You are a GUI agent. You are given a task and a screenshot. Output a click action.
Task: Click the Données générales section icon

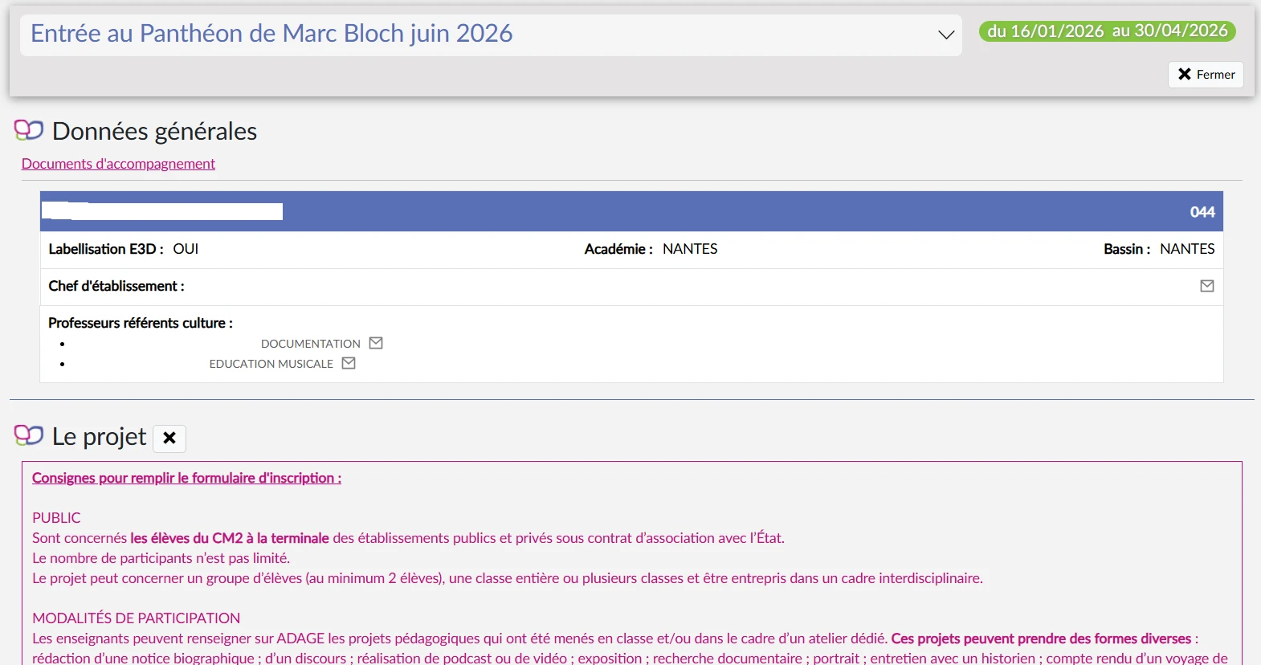(x=29, y=130)
